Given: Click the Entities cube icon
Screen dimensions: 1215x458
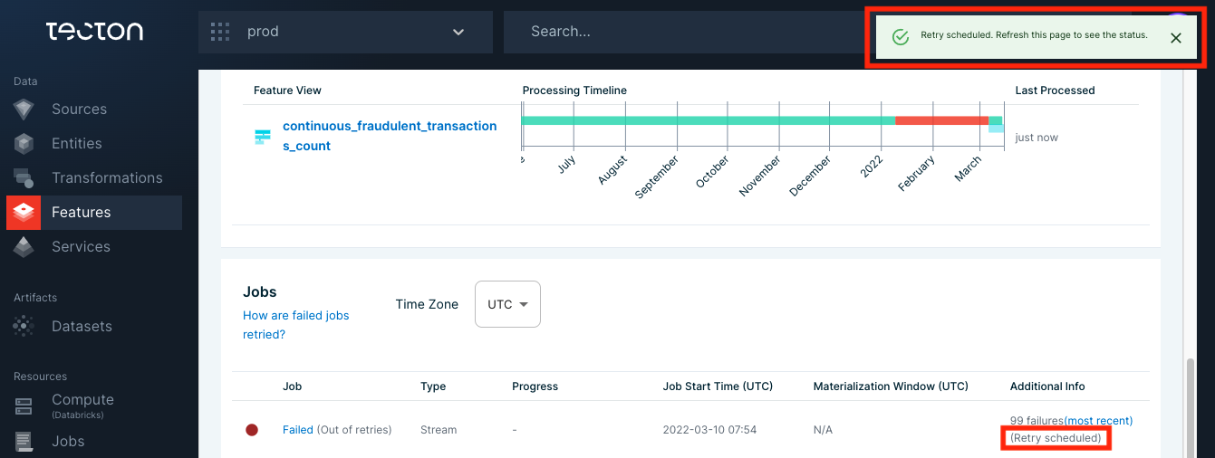Looking at the screenshot, I should 24,144.
